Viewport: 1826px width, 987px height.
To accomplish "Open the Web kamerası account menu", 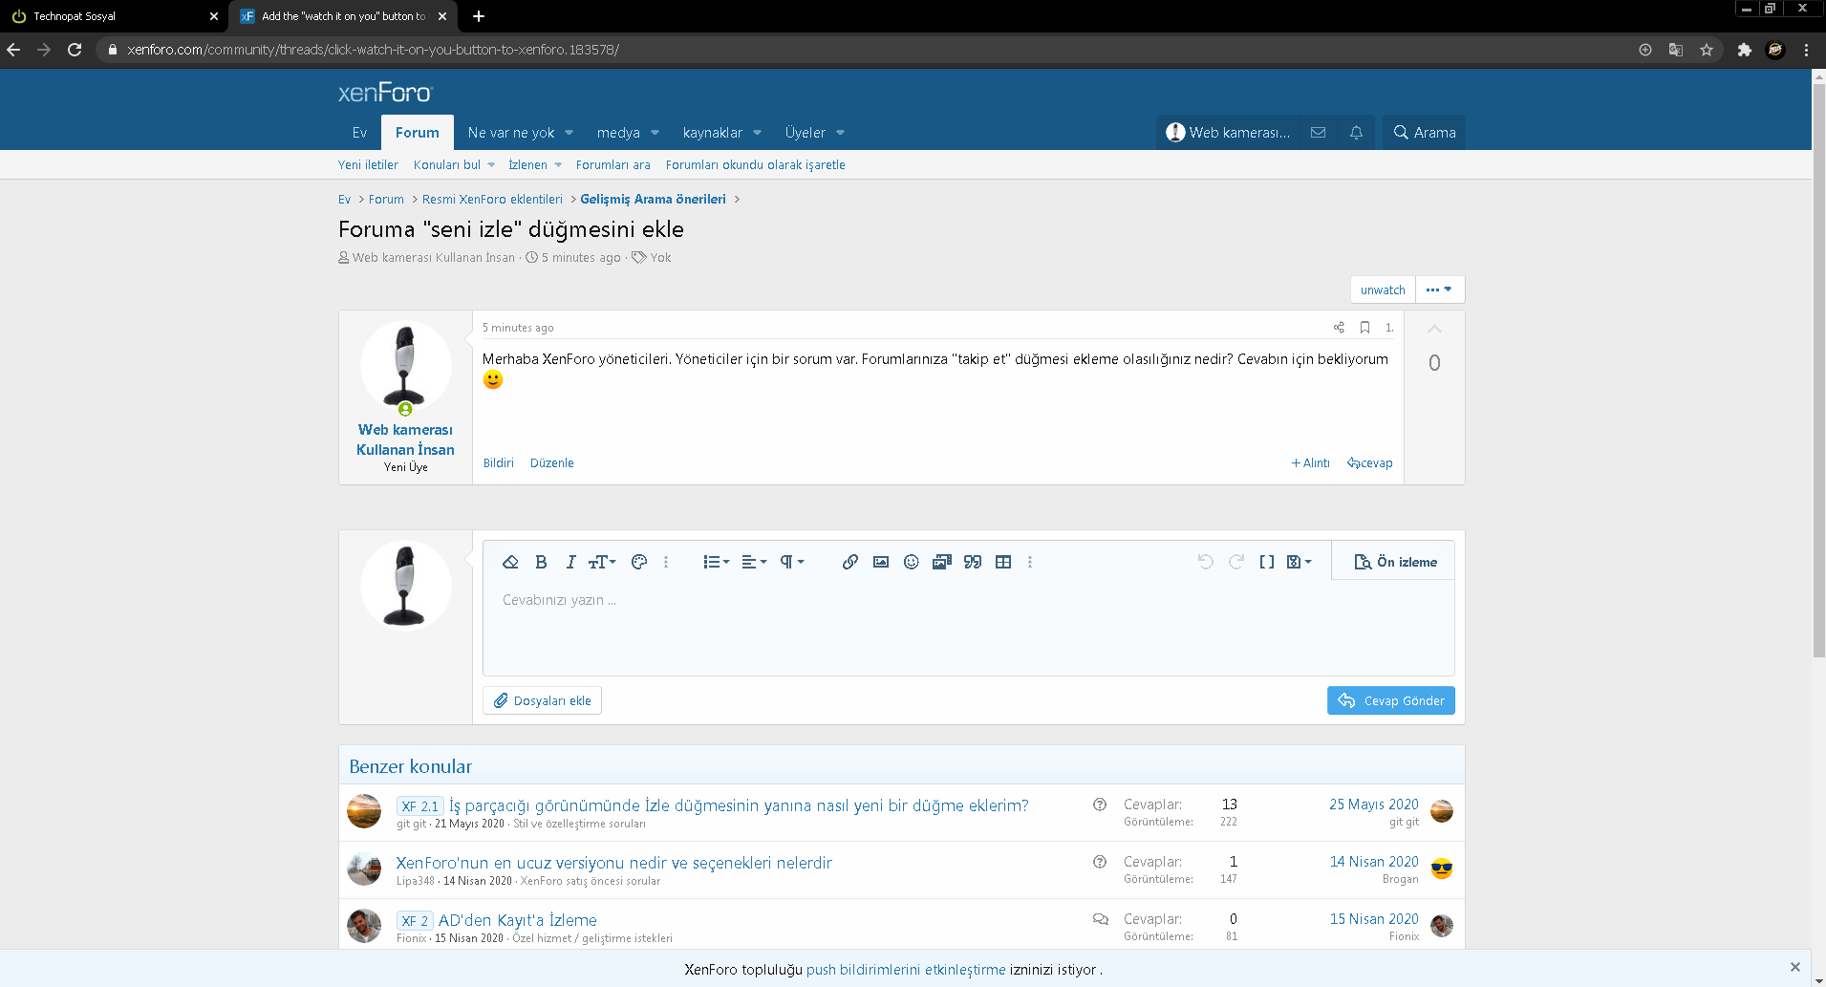I will coord(1228,133).
